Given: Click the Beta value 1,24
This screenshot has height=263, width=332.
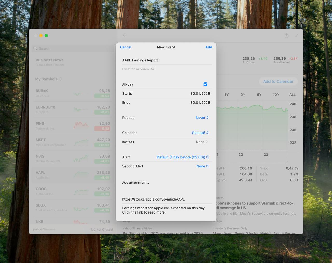Looking at the screenshot, I should [294, 174].
